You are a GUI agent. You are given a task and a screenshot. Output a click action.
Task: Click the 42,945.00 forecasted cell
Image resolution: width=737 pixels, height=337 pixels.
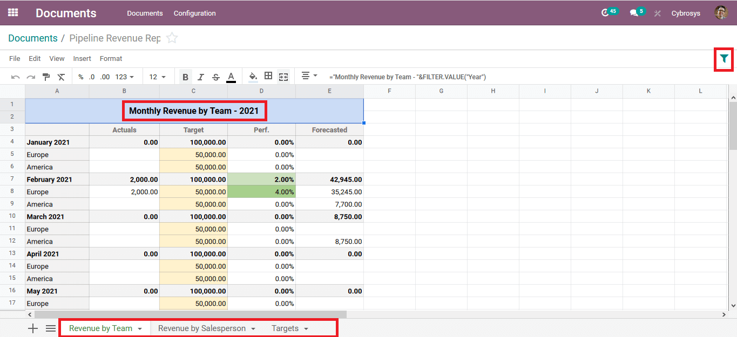tap(329, 179)
